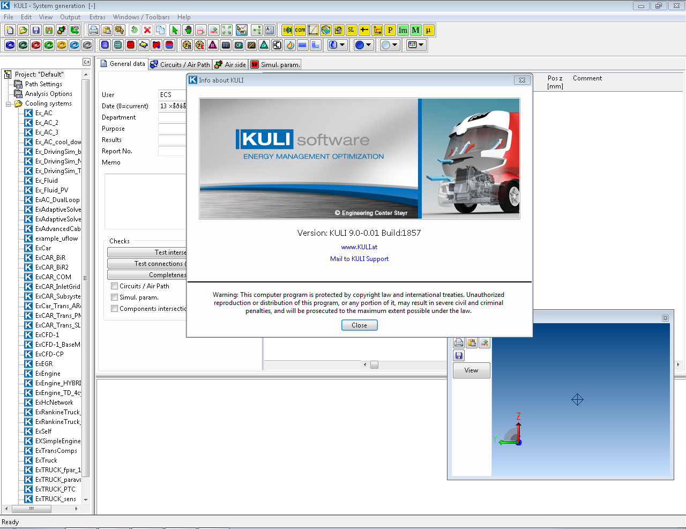Click the main toolbar printer icon
The height and width of the screenshot is (529, 686).
click(x=94, y=30)
